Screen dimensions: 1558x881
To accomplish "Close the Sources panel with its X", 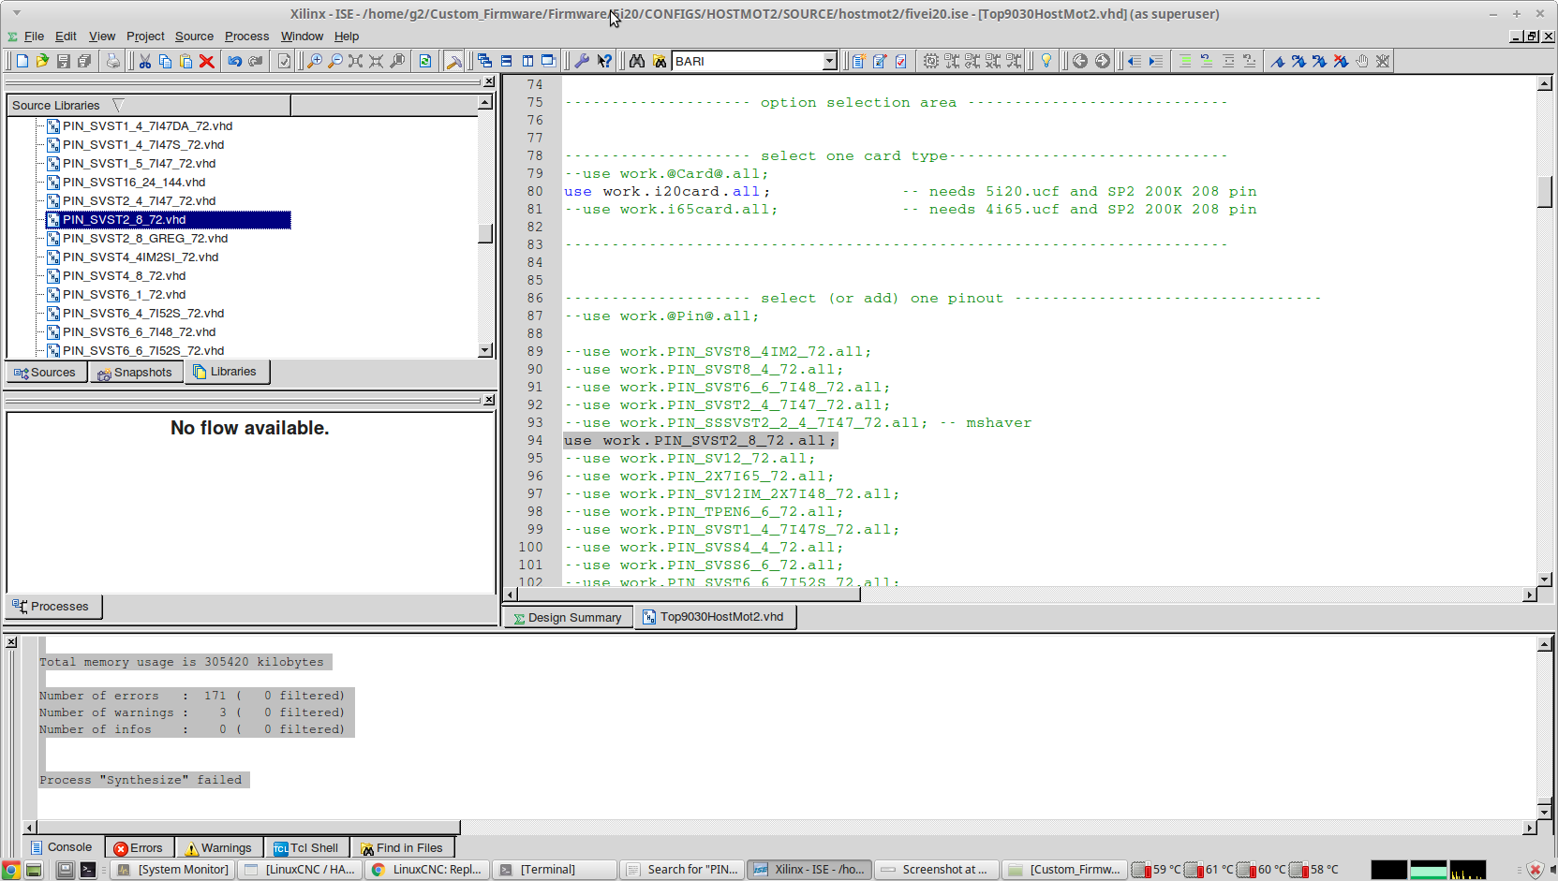I will (489, 81).
